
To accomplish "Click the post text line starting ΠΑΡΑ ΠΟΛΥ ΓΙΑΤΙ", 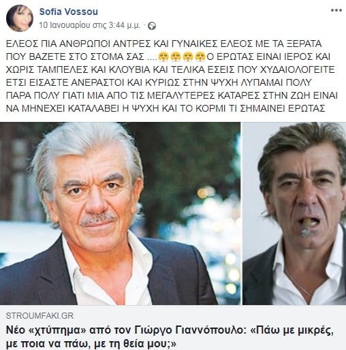I will [172, 95].
